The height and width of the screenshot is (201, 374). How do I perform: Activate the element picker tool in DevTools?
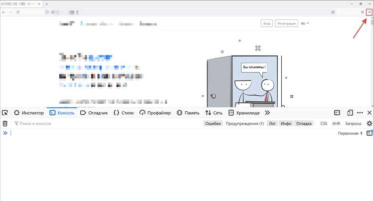pyautogui.click(x=5, y=113)
